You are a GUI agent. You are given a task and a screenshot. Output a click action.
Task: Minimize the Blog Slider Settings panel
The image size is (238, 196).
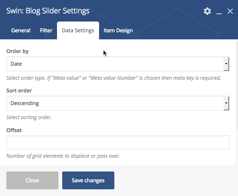coord(219,12)
